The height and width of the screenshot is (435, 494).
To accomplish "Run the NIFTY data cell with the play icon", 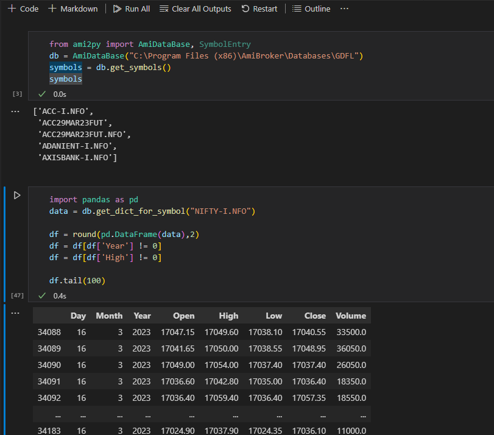I will point(16,196).
